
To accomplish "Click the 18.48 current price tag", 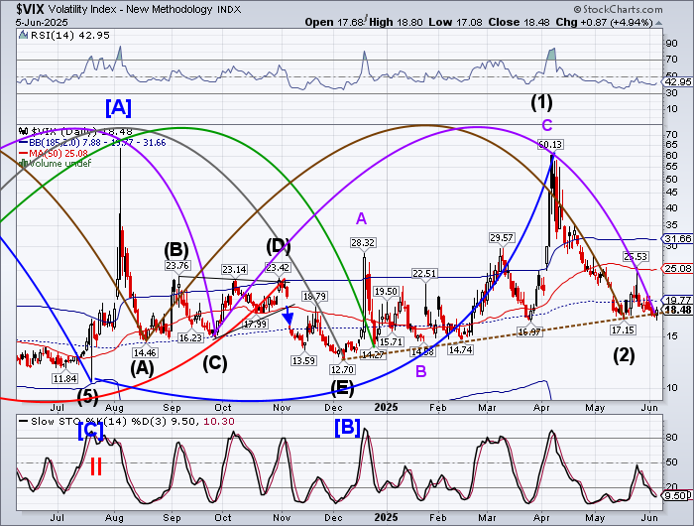I will click(x=677, y=310).
